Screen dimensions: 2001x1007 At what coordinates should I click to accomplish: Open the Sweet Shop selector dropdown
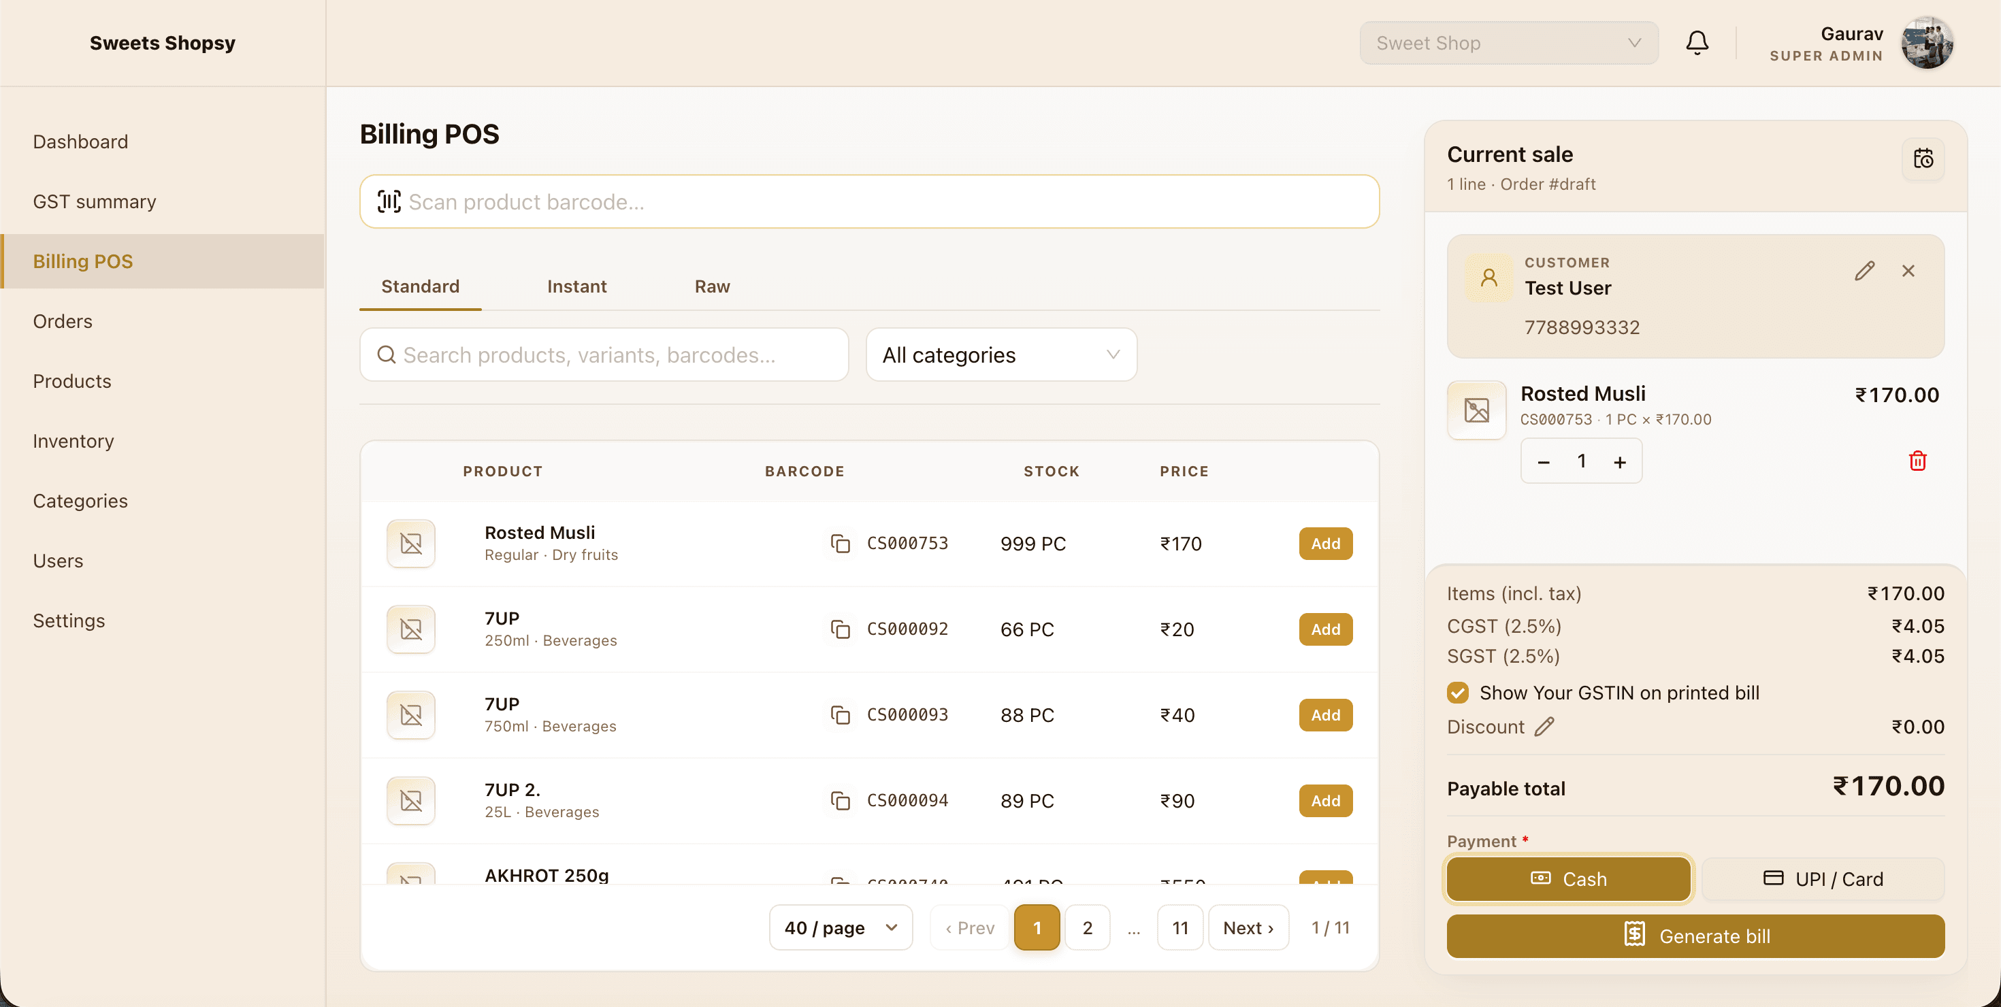point(1508,43)
